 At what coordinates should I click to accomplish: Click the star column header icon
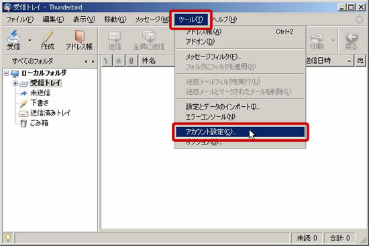click(119, 61)
